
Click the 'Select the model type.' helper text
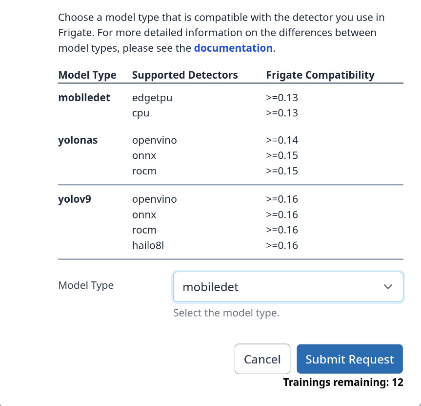[x=226, y=313]
